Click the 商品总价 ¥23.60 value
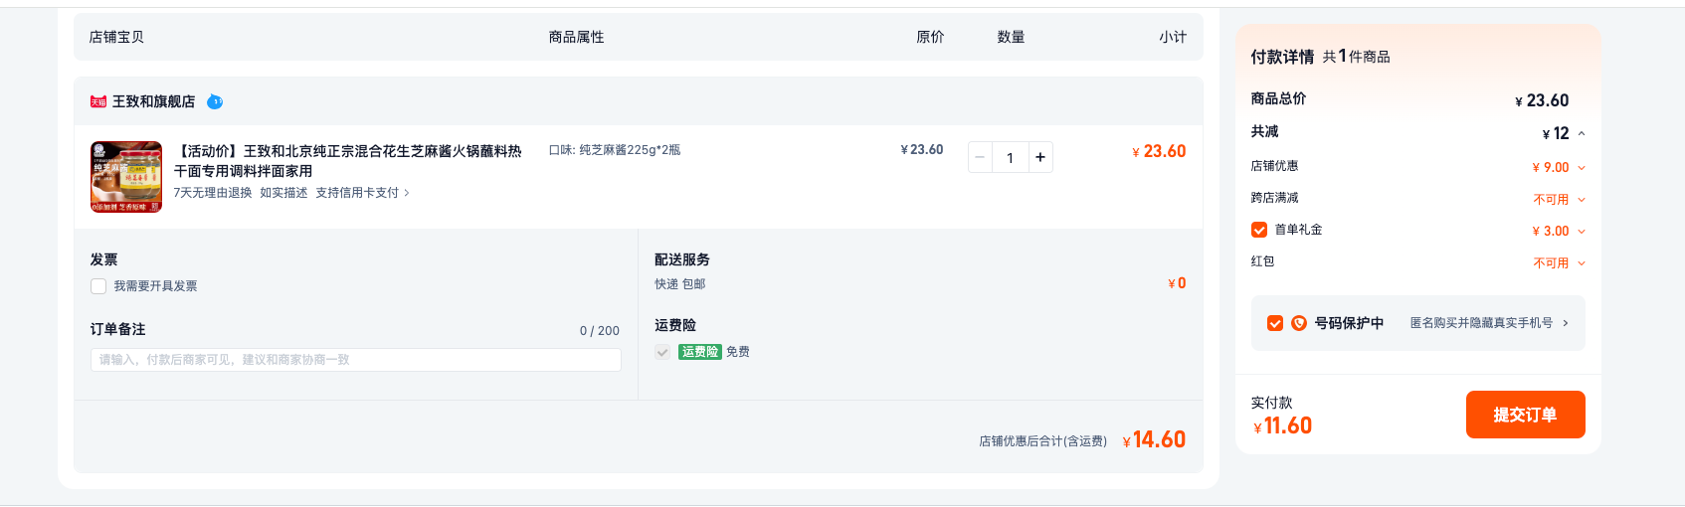The height and width of the screenshot is (507, 1685). 1542,100
